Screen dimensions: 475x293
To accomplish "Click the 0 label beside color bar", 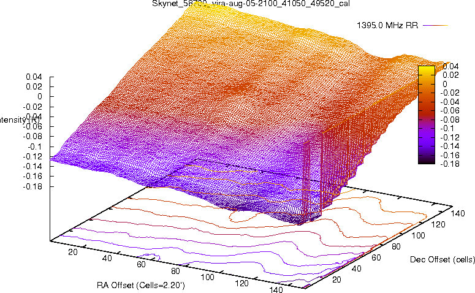I will (x=445, y=84).
